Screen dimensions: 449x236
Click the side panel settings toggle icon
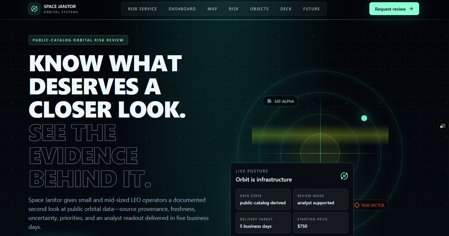point(443,126)
